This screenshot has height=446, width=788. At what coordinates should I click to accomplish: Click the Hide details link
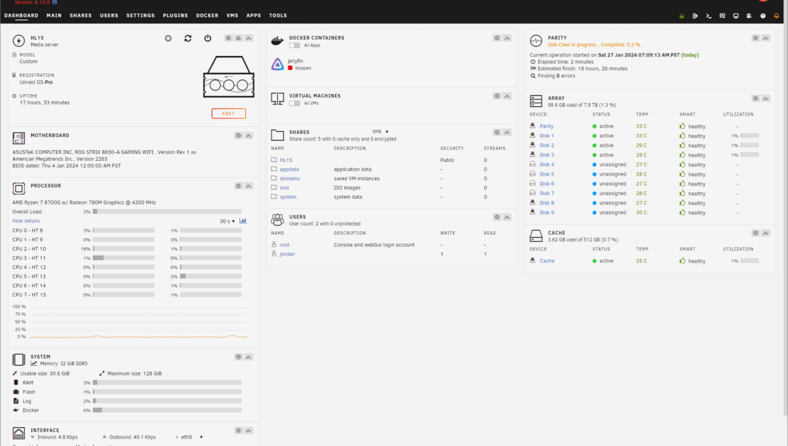click(26, 221)
